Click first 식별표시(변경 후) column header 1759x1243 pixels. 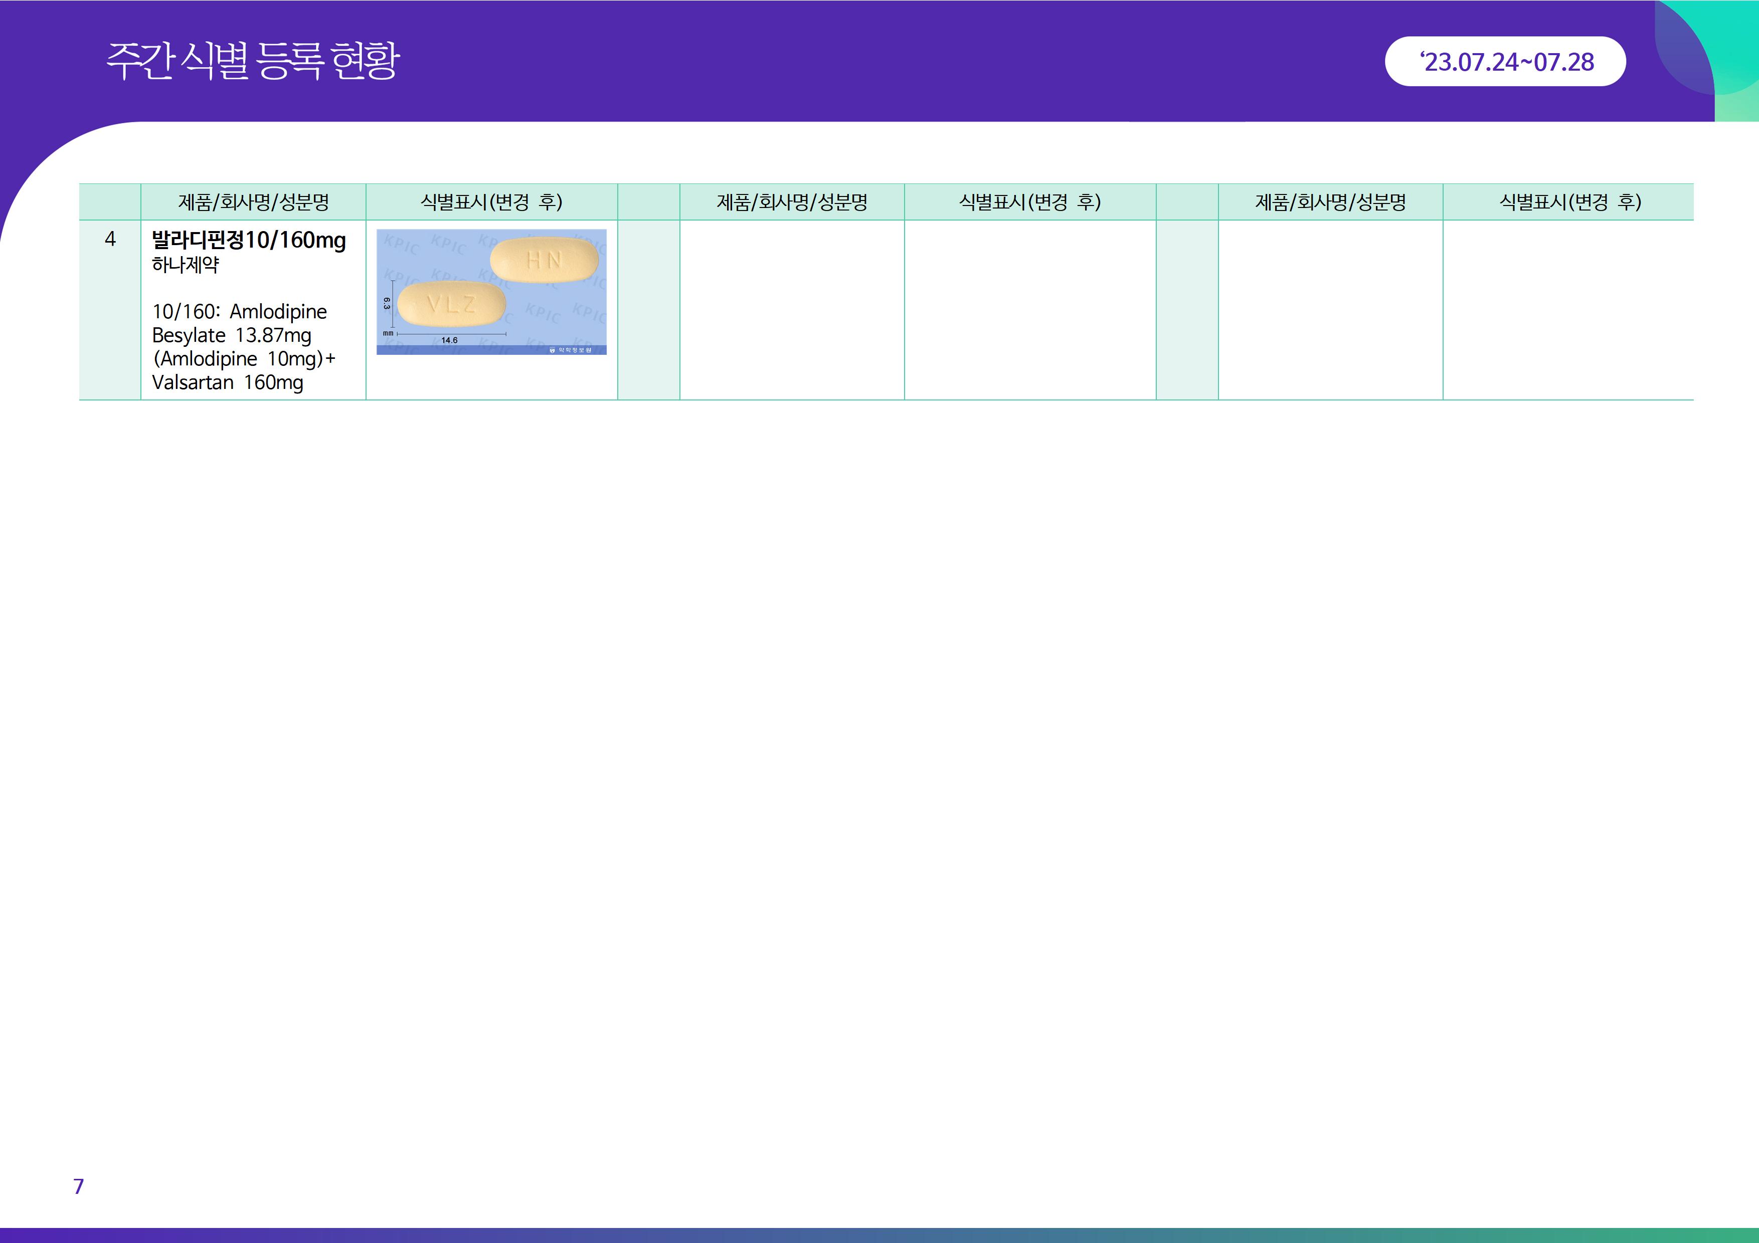pyautogui.click(x=491, y=202)
